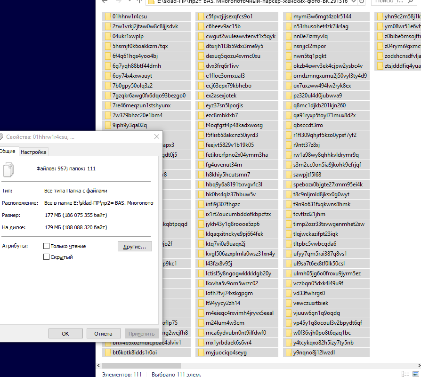Select folder name tltpbc5vwbcqda6
This screenshot has height=377, width=421.
315,244
